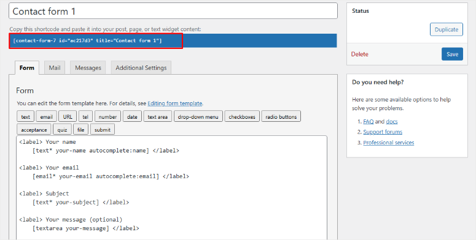The image size is (476, 240).
Task: Open the docs link
Action: pyautogui.click(x=392, y=122)
